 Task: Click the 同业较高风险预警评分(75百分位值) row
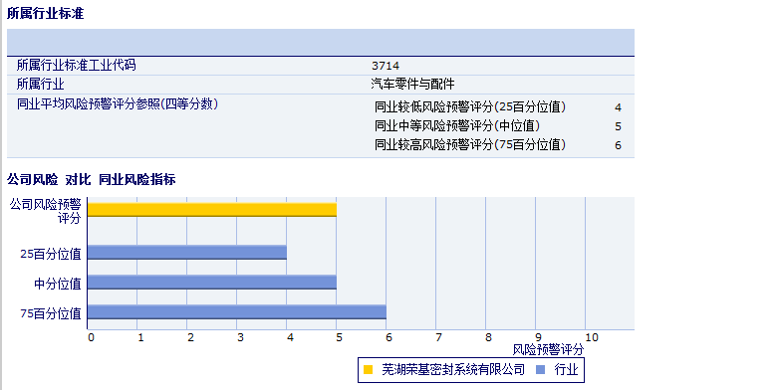498,145
